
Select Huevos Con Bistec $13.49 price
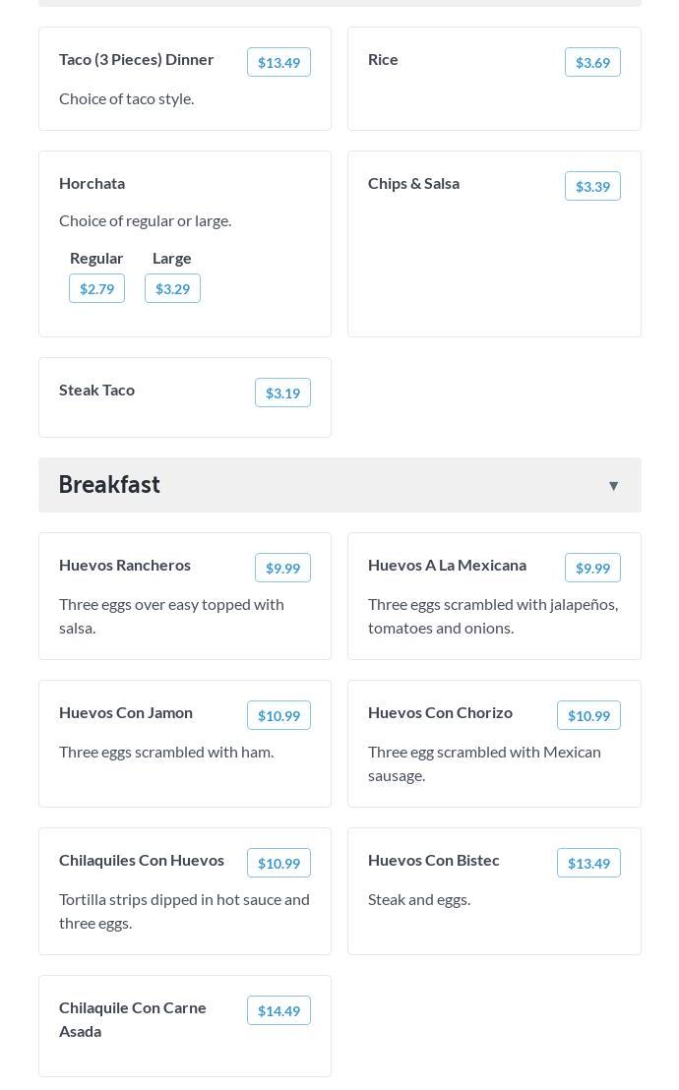[588, 863]
